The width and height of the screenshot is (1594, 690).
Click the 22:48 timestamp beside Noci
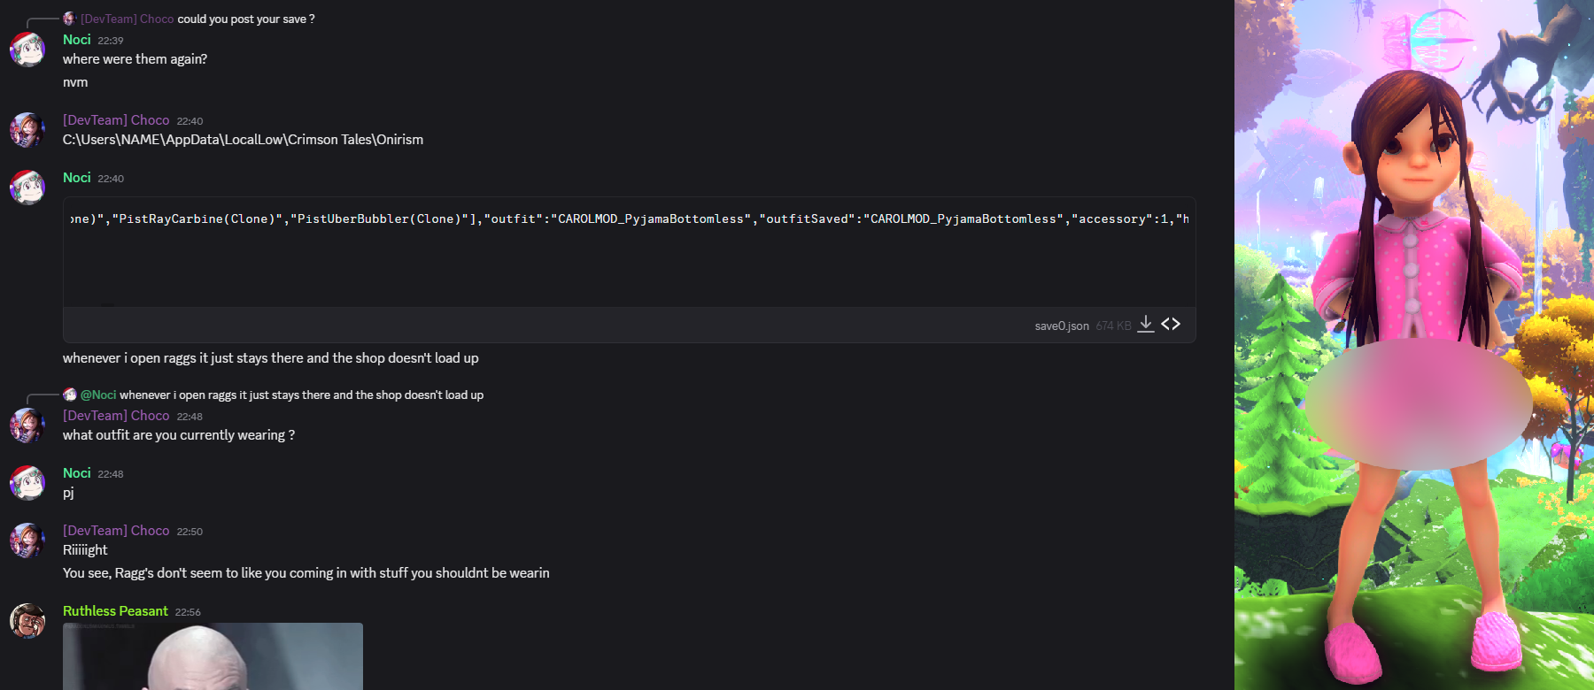coord(111,474)
